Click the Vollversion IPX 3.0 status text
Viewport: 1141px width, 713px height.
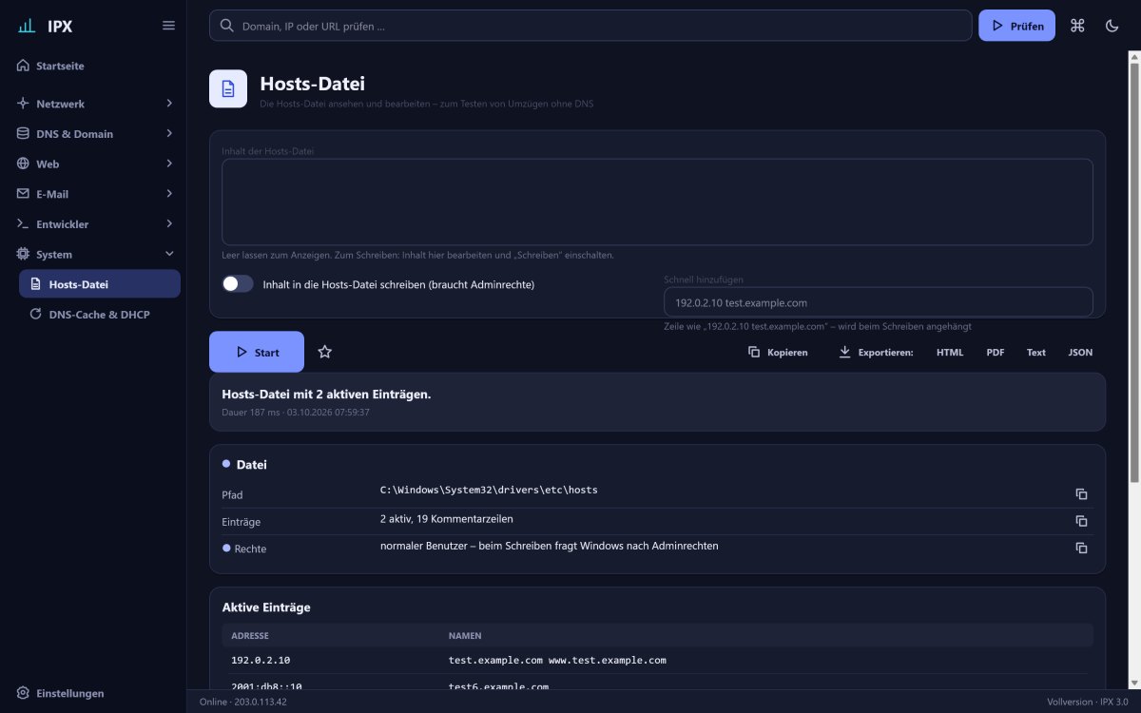point(1088,702)
